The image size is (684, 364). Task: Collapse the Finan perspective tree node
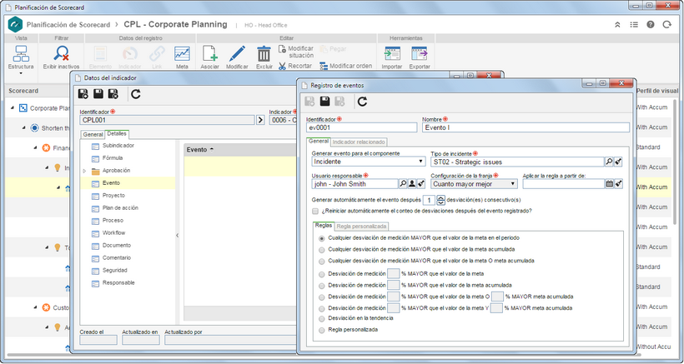point(35,148)
